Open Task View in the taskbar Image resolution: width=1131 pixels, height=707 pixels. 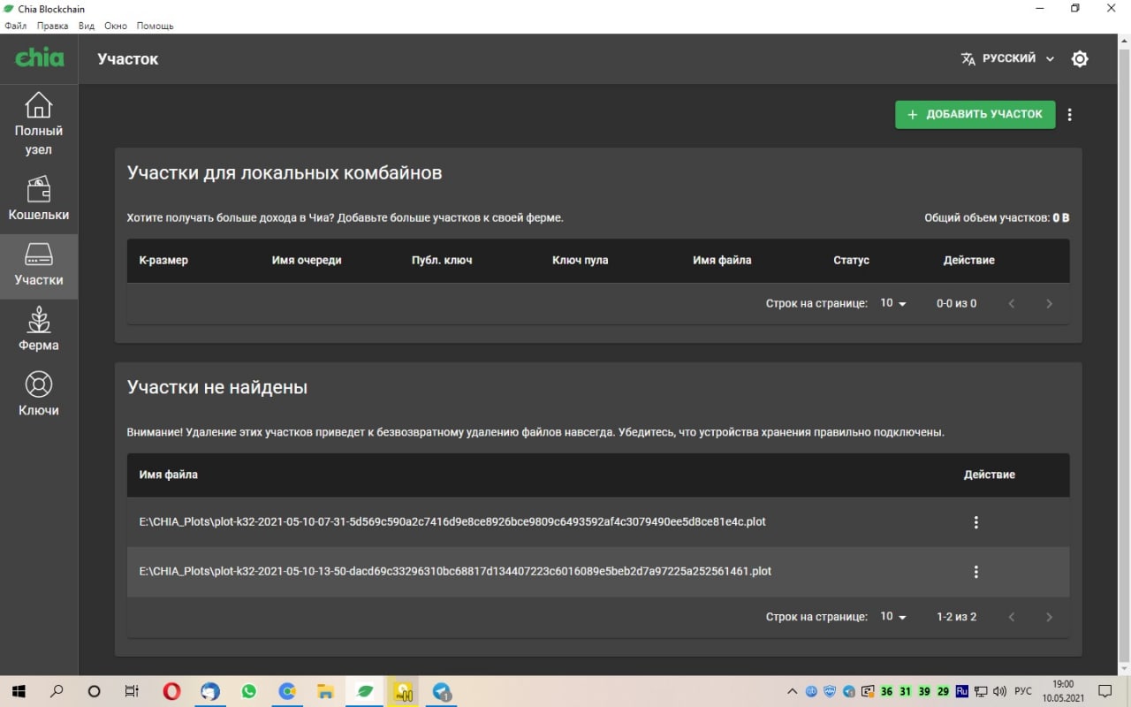tap(132, 692)
